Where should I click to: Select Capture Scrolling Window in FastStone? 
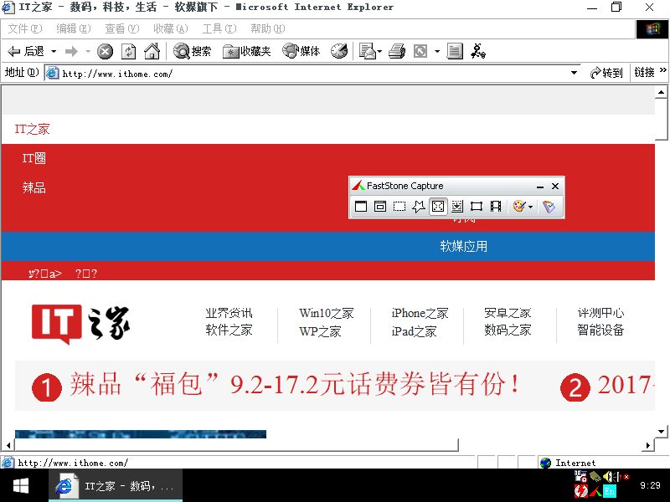tap(457, 207)
